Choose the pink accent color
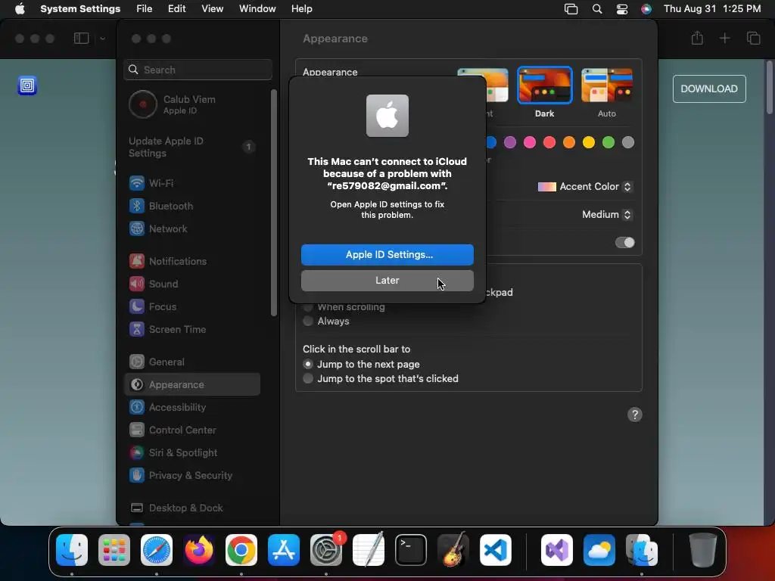 [x=530, y=143]
